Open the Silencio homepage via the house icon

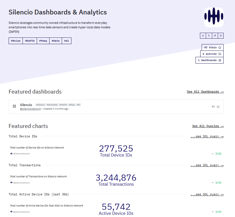pyautogui.click(x=203, y=36)
